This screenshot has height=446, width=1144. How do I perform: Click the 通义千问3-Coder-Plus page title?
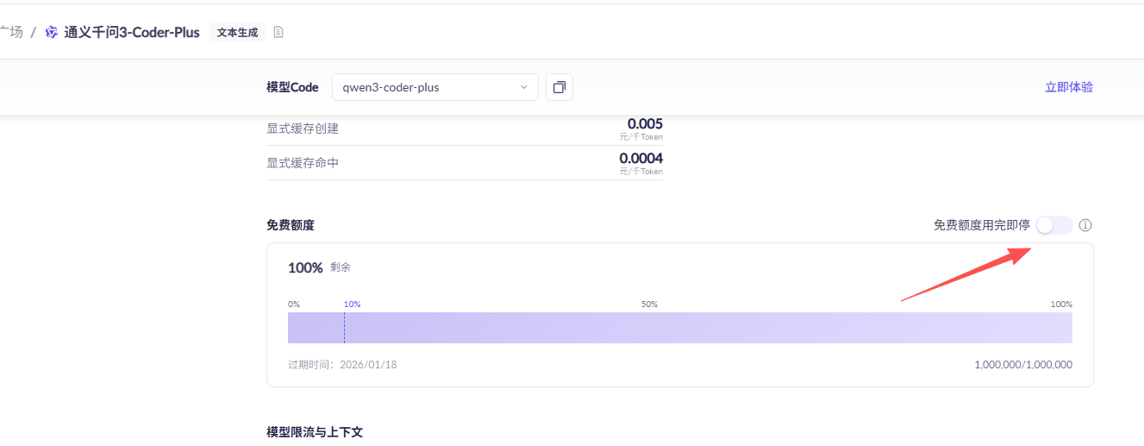pos(132,33)
